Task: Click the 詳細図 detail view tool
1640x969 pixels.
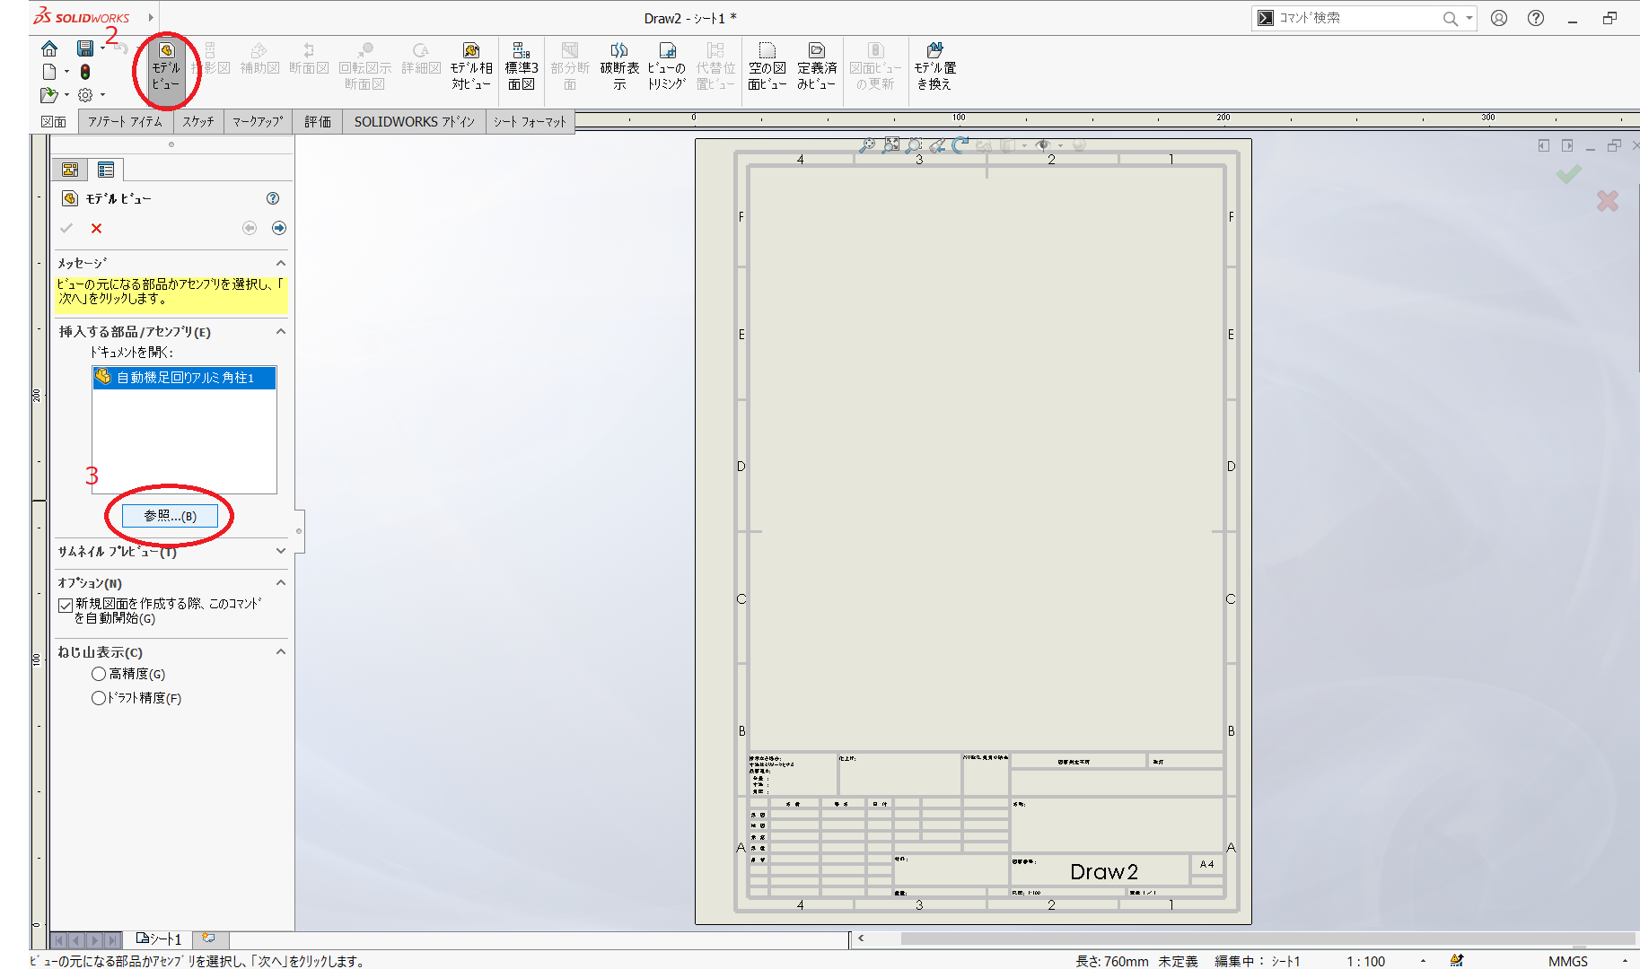Action: [421, 59]
